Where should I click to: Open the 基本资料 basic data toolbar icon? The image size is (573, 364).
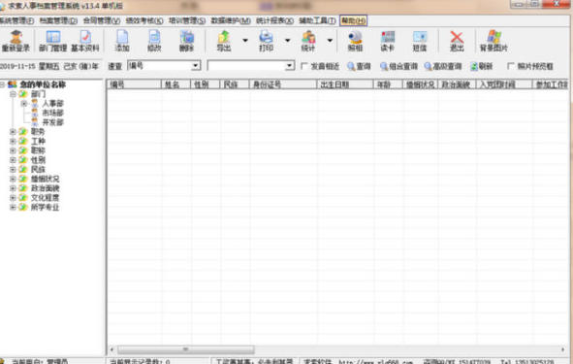(85, 41)
